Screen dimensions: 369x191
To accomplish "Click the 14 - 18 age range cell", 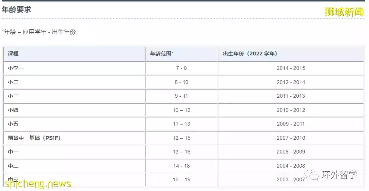I will (181, 166).
